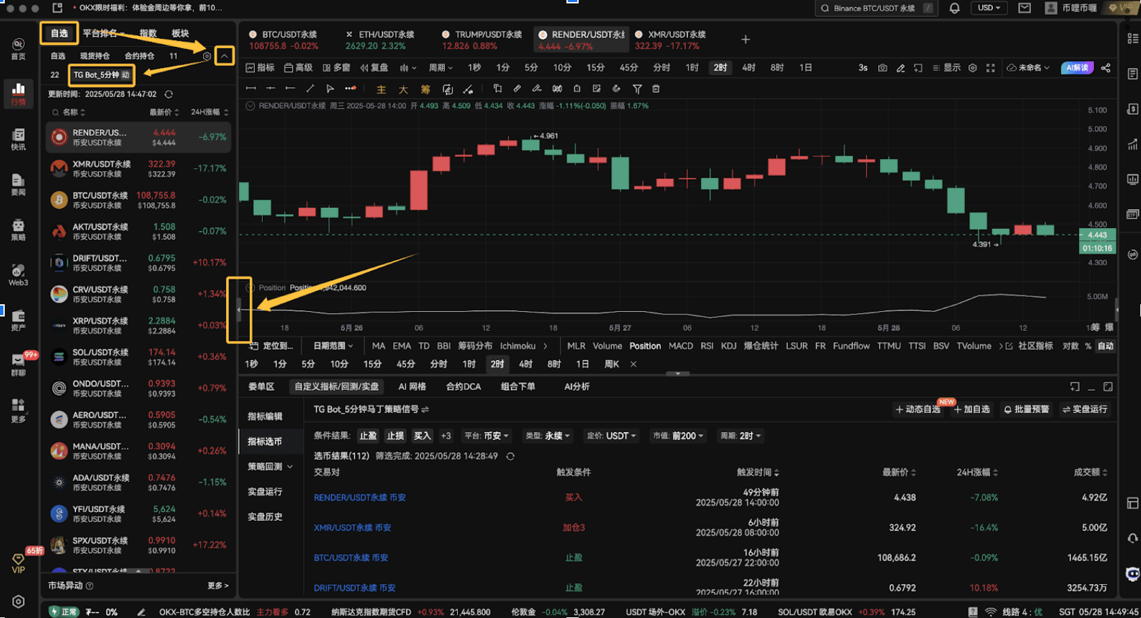Image resolution: width=1141 pixels, height=618 pixels.
Task: Open the 未命名 layout dropdown
Action: [x=1028, y=68]
